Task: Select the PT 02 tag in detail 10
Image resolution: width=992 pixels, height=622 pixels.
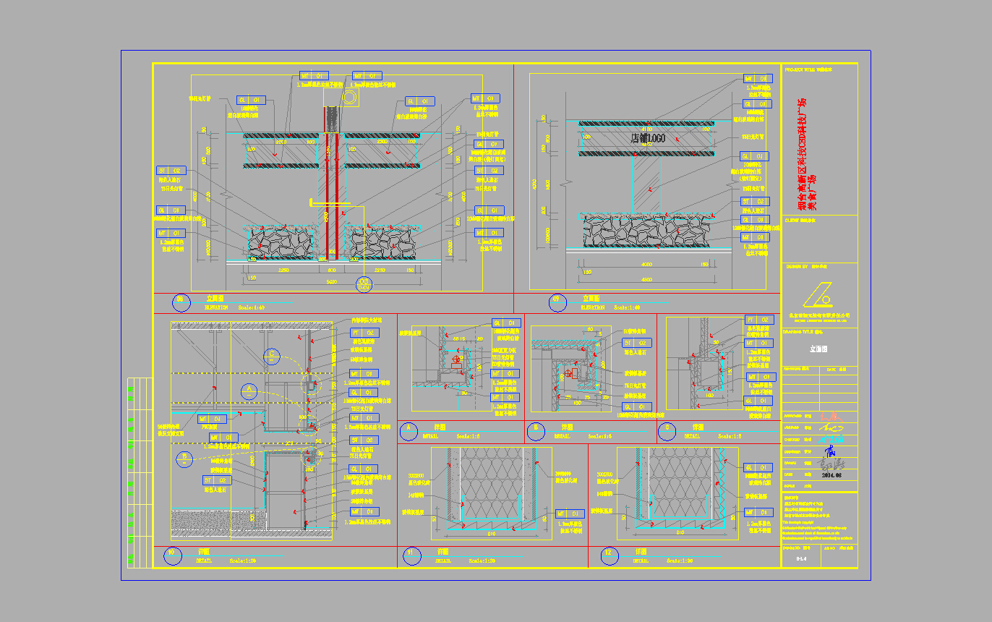Action: [364, 333]
